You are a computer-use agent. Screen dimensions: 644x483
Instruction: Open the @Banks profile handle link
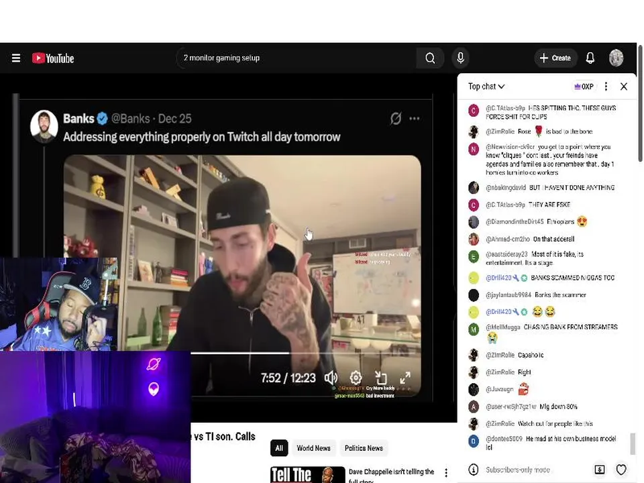(130, 119)
